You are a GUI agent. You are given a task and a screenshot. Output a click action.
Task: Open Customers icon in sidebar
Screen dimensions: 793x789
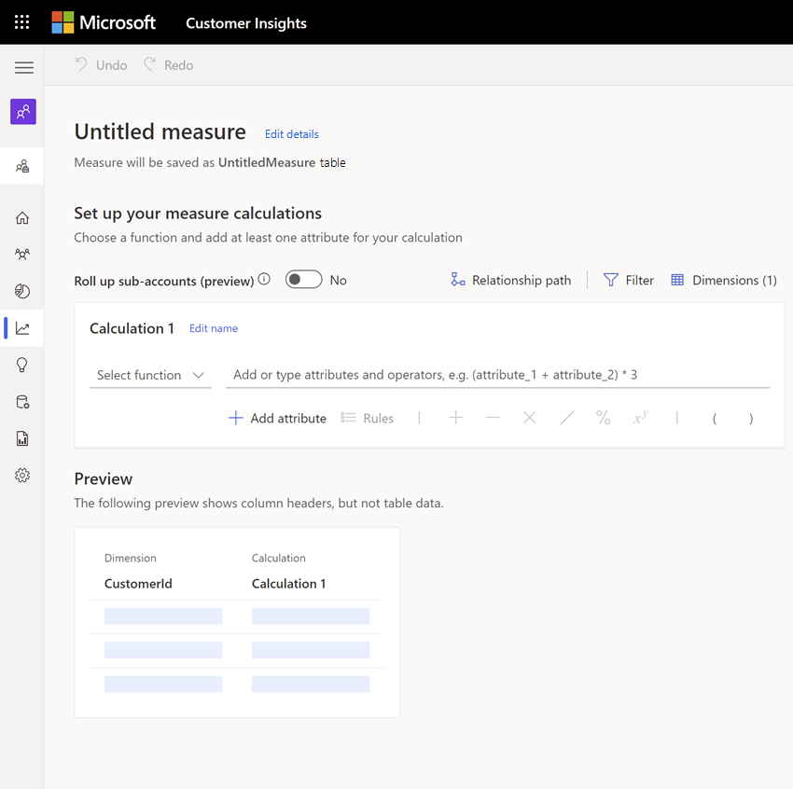[x=22, y=255]
